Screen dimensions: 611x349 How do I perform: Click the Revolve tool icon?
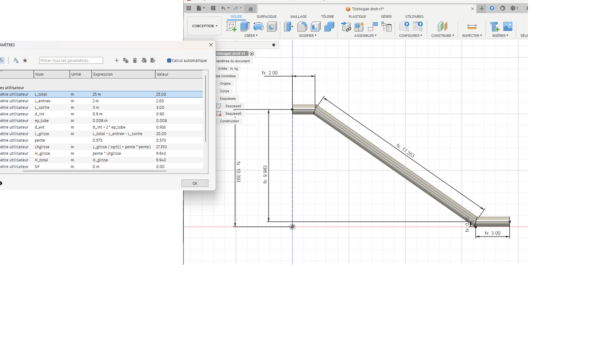click(258, 27)
